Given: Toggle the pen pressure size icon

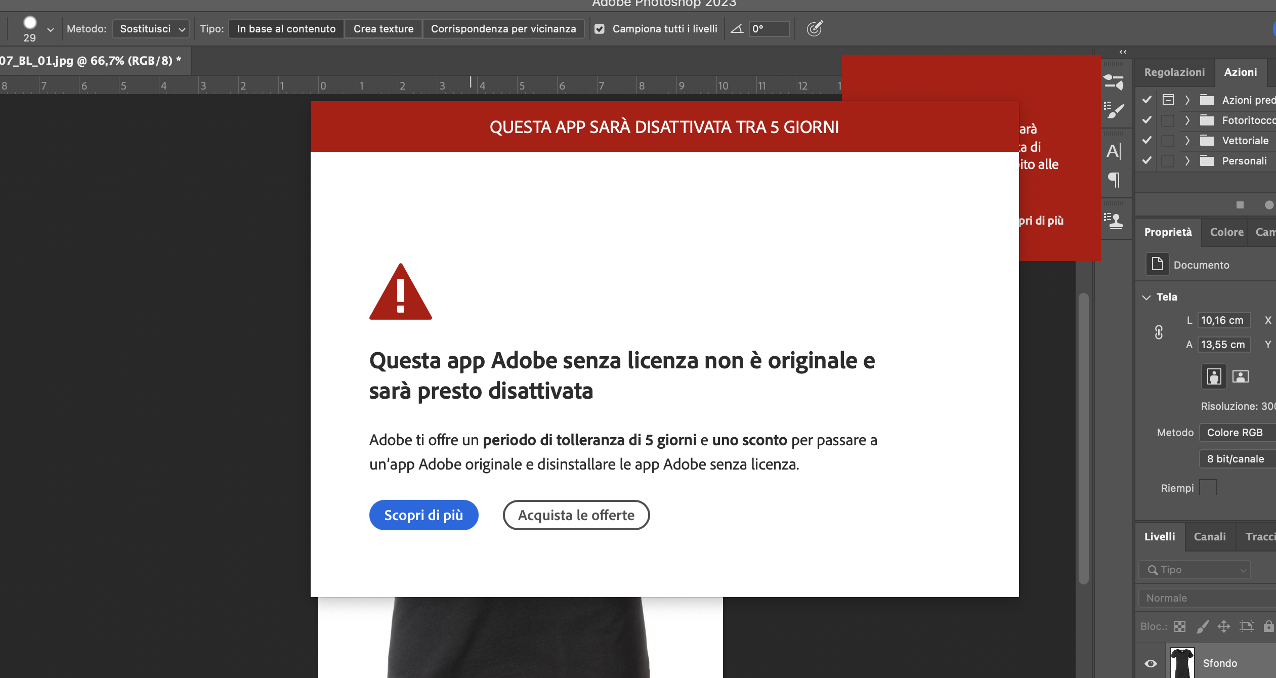Looking at the screenshot, I should (x=815, y=28).
